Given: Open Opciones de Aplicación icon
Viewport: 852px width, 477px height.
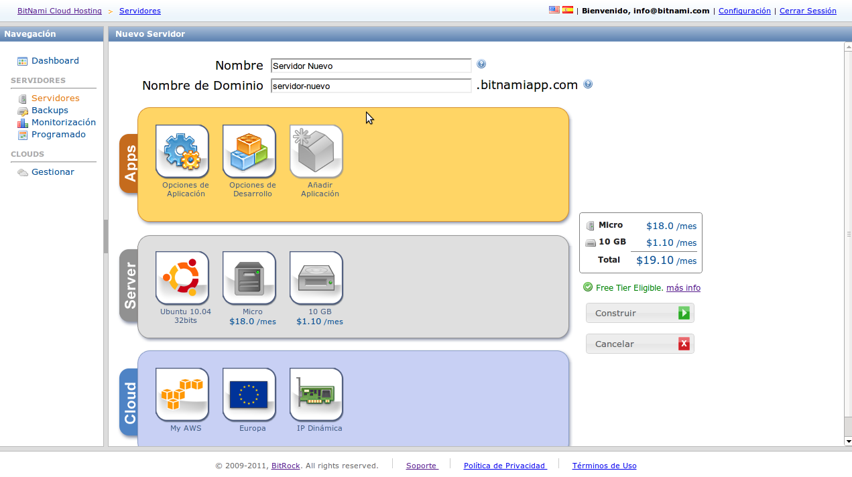Looking at the screenshot, I should [182, 151].
